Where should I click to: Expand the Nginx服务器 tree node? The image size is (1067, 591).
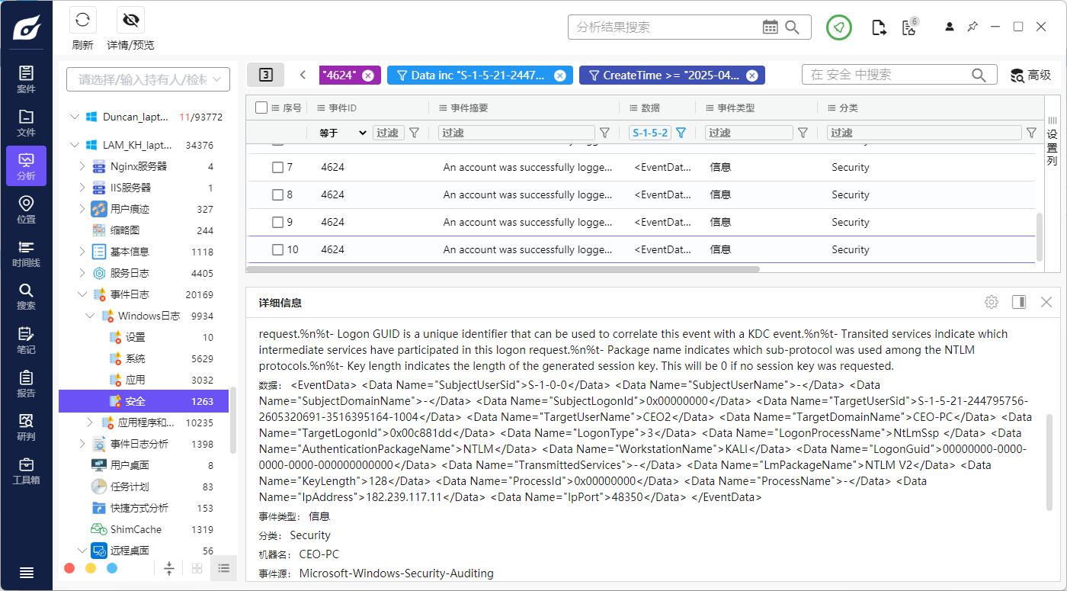(83, 166)
